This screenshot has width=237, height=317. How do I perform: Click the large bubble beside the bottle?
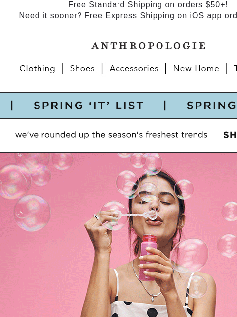[x=189, y=256]
